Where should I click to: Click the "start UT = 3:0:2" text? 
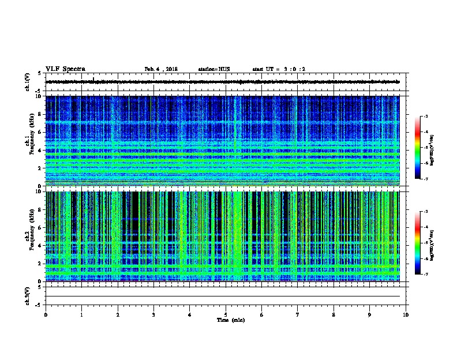point(279,69)
